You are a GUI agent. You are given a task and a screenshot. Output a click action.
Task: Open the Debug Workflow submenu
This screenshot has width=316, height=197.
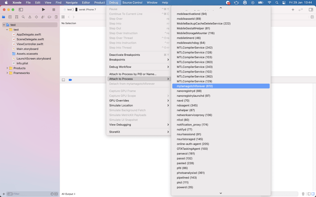point(139,67)
